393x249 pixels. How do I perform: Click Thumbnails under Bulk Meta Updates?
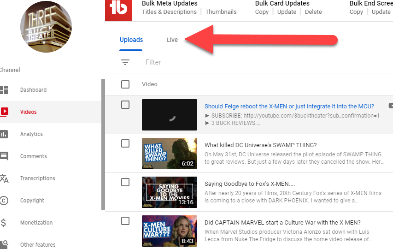click(221, 12)
